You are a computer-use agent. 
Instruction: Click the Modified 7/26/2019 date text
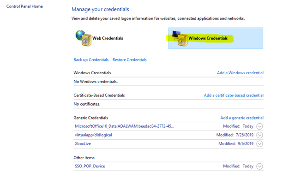(234, 135)
